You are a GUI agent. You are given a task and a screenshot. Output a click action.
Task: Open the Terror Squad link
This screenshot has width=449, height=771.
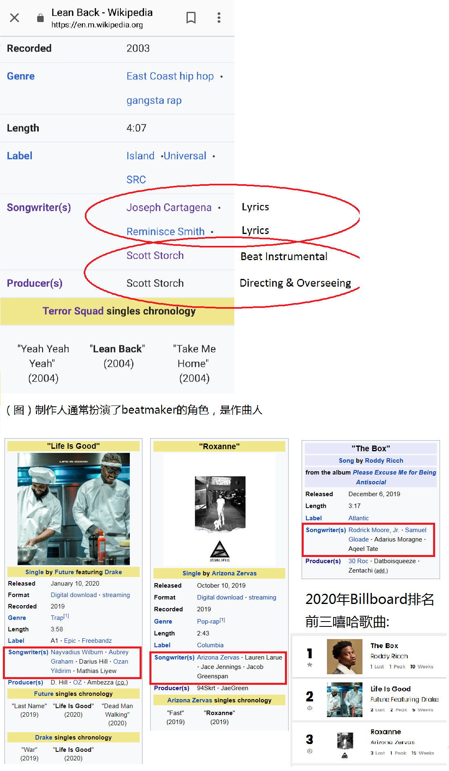point(73,311)
